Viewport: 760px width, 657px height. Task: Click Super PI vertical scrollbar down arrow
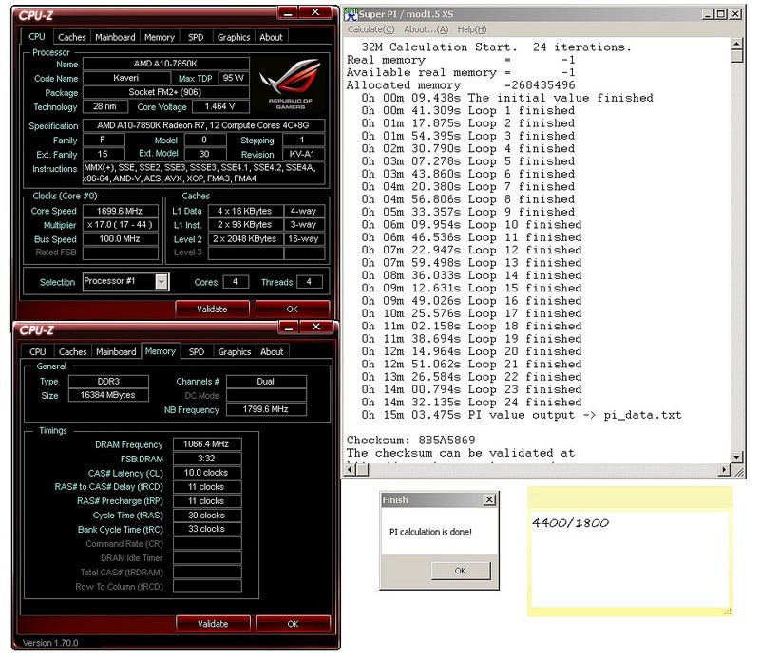pos(736,457)
